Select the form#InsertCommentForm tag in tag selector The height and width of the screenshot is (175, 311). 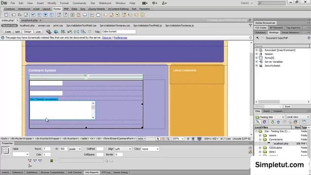119,139
